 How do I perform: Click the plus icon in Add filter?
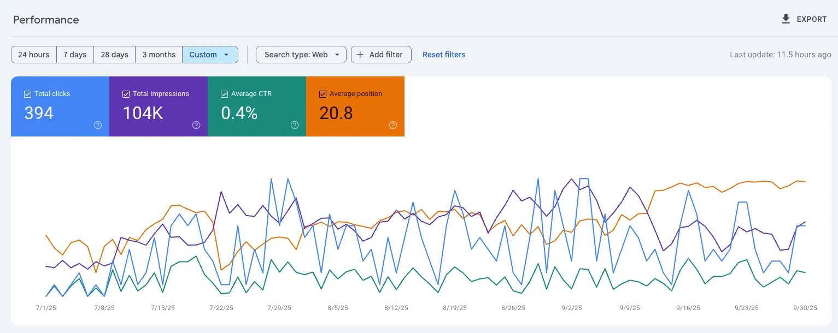click(x=360, y=55)
